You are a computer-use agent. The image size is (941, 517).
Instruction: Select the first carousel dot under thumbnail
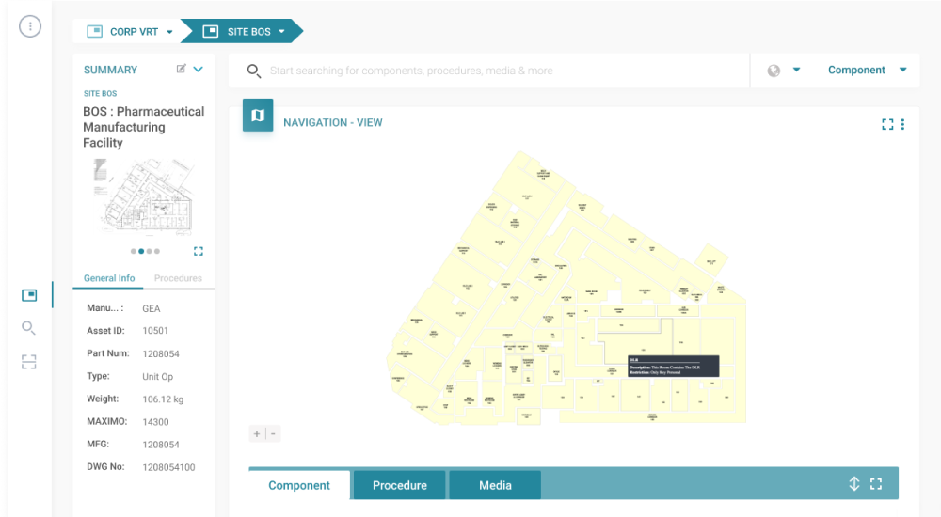[x=134, y=251]
